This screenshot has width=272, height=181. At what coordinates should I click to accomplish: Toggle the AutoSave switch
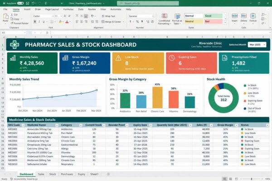(x=20, y=3)
